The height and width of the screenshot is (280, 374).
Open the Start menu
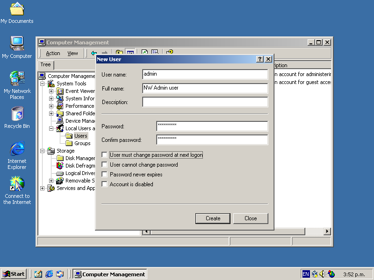14,274
